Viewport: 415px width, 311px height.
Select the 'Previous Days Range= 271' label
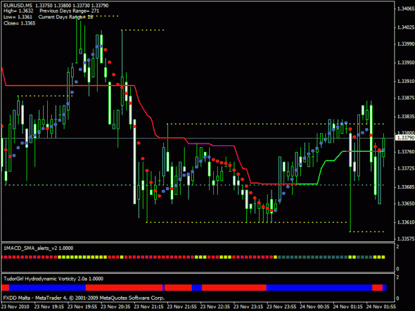coord(69,11)
